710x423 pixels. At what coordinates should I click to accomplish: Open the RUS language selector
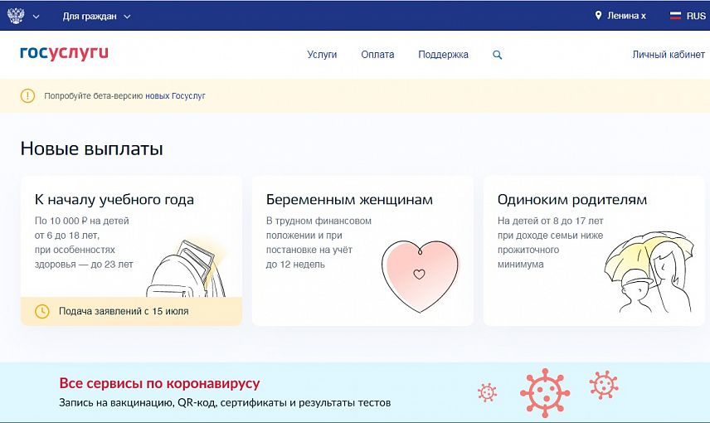[695, 16]
